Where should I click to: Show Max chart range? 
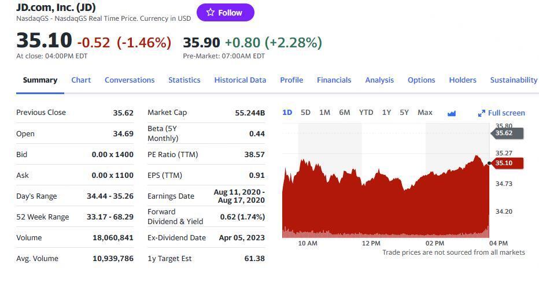424,113
